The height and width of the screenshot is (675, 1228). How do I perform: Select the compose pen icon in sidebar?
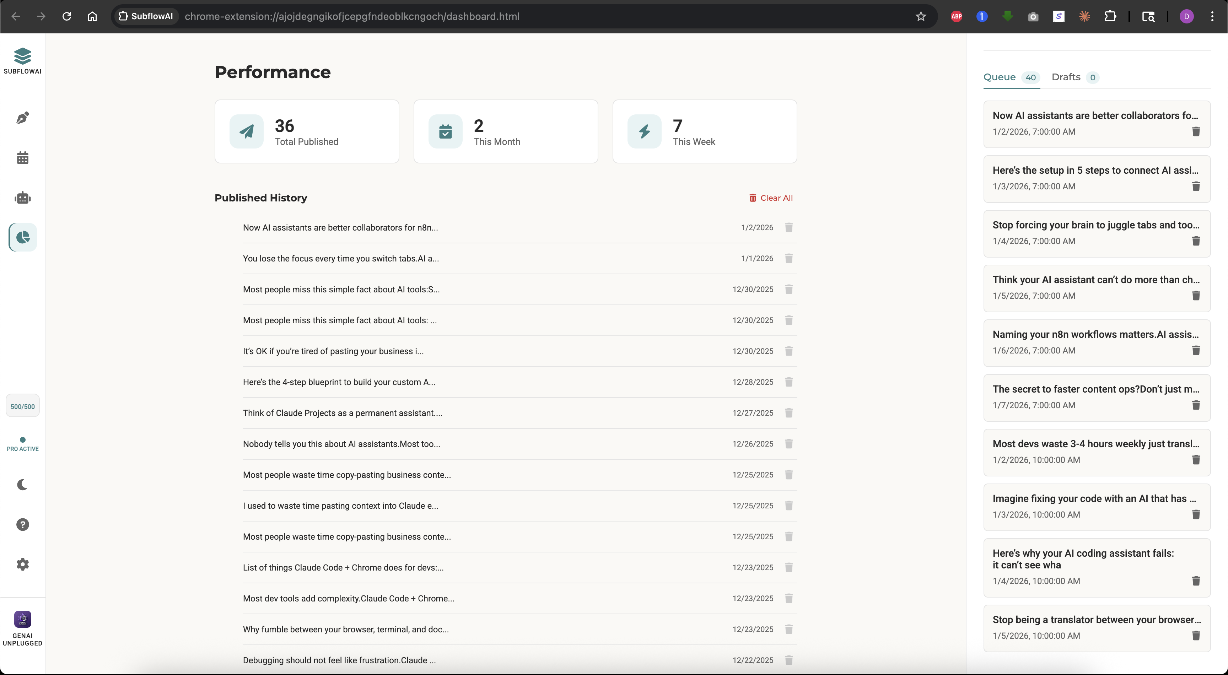point(22,118)
